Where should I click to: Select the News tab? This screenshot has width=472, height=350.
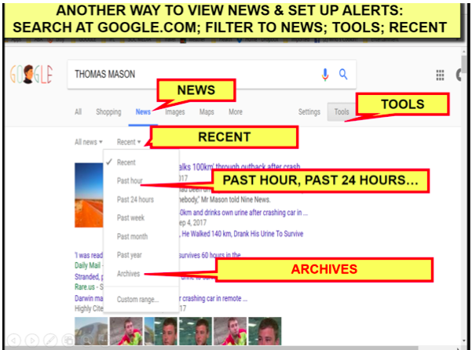[143, 112]
